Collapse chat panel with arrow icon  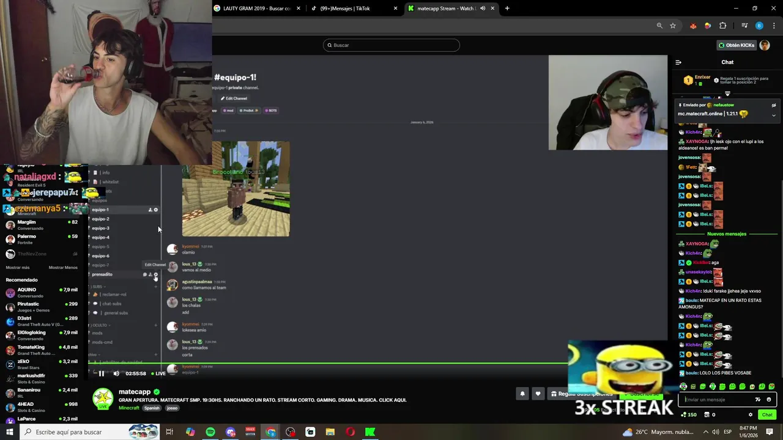tap(678, 62)
